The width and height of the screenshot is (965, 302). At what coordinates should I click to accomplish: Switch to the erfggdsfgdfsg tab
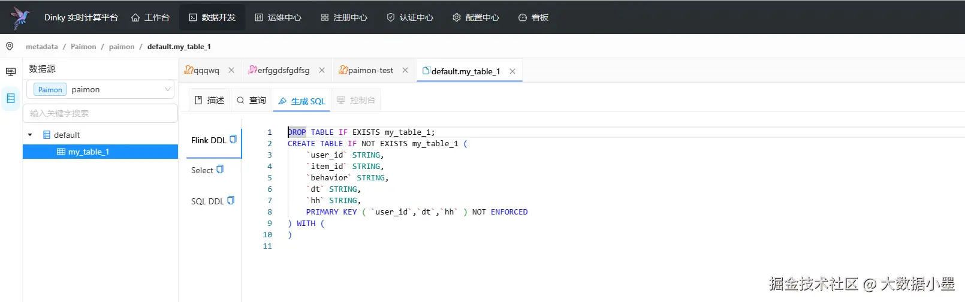(279, 70)
